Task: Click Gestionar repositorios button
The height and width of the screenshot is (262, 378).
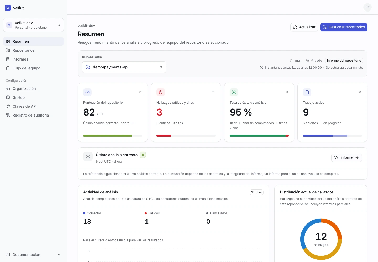Action: [344, 27]
